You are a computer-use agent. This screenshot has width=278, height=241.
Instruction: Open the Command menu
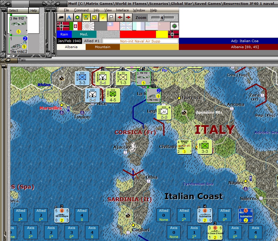point(81,10)
